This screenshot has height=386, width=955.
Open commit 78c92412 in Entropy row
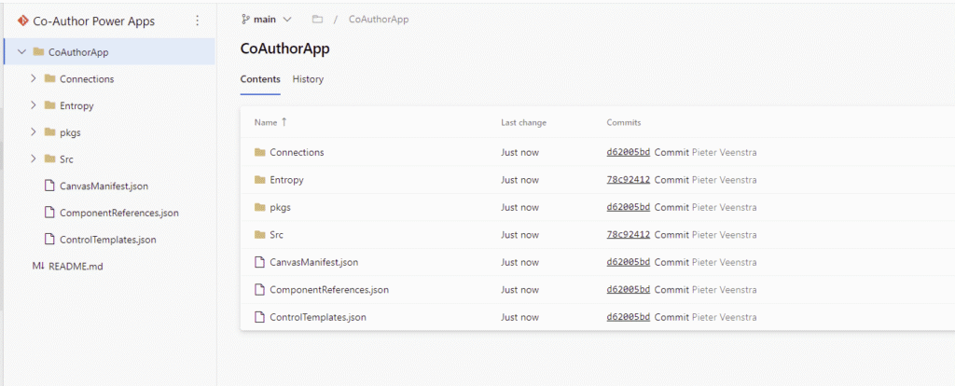coord(629,180)
